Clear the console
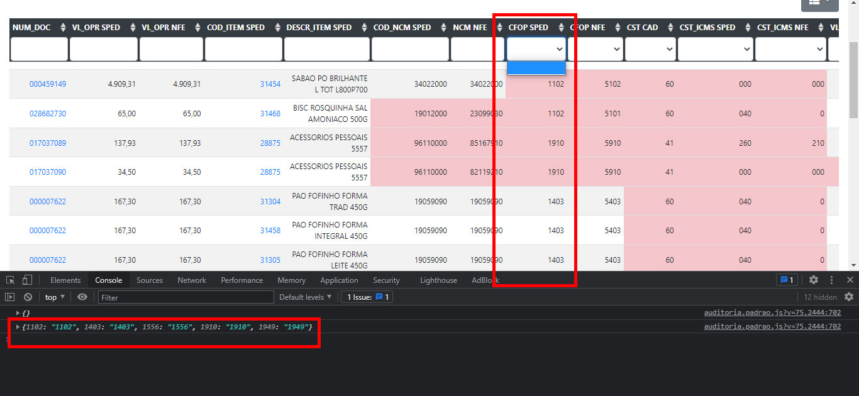The height and width of the screenshot is (396, 859). pyautogui.click(x=27, y=297)
